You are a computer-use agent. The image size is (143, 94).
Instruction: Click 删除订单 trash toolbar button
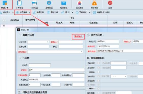coord(53,12)
